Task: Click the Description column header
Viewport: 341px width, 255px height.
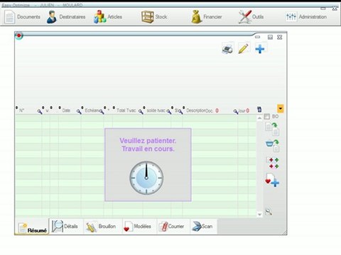Action: (x=195, y=110)
